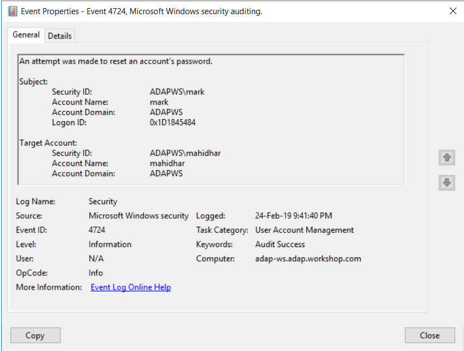Close the Event Properties window with X
Screen dimensions: 464x351
point(453,11)
